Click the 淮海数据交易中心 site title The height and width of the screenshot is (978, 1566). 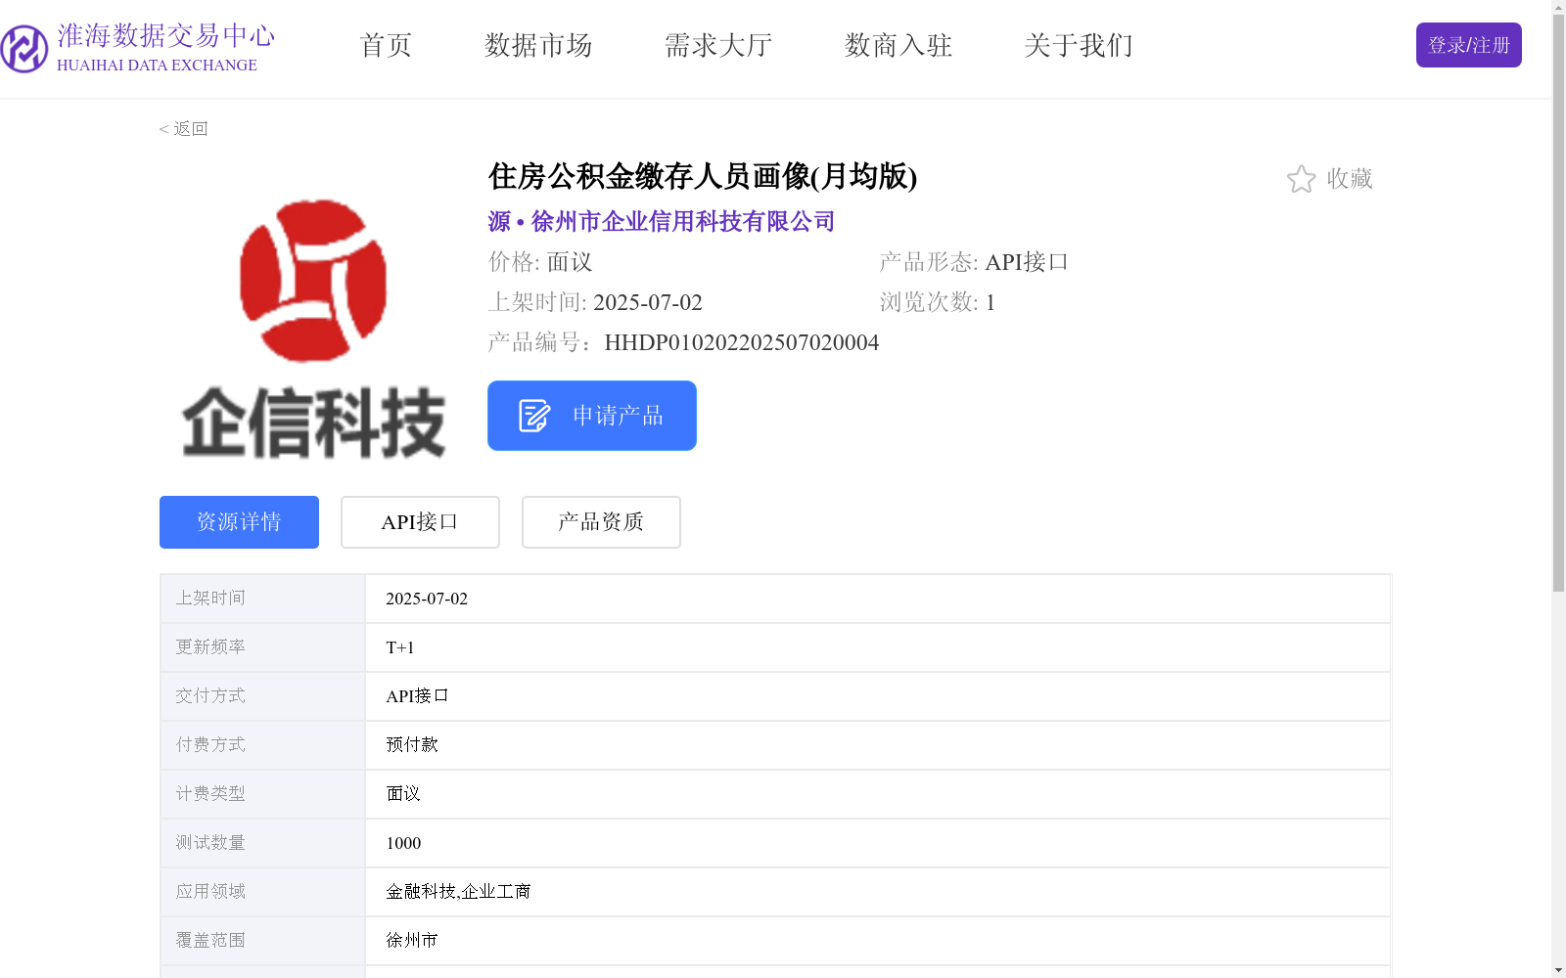coord(165,35)
